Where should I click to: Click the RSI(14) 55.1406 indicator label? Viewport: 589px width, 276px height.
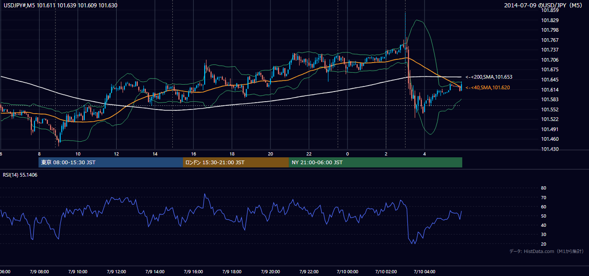(20, 175)
